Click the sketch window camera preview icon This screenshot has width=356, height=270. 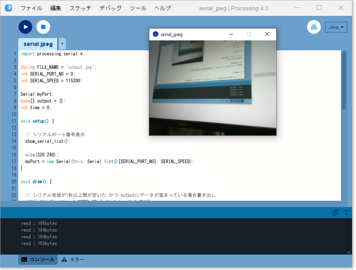tap(155, 34)
